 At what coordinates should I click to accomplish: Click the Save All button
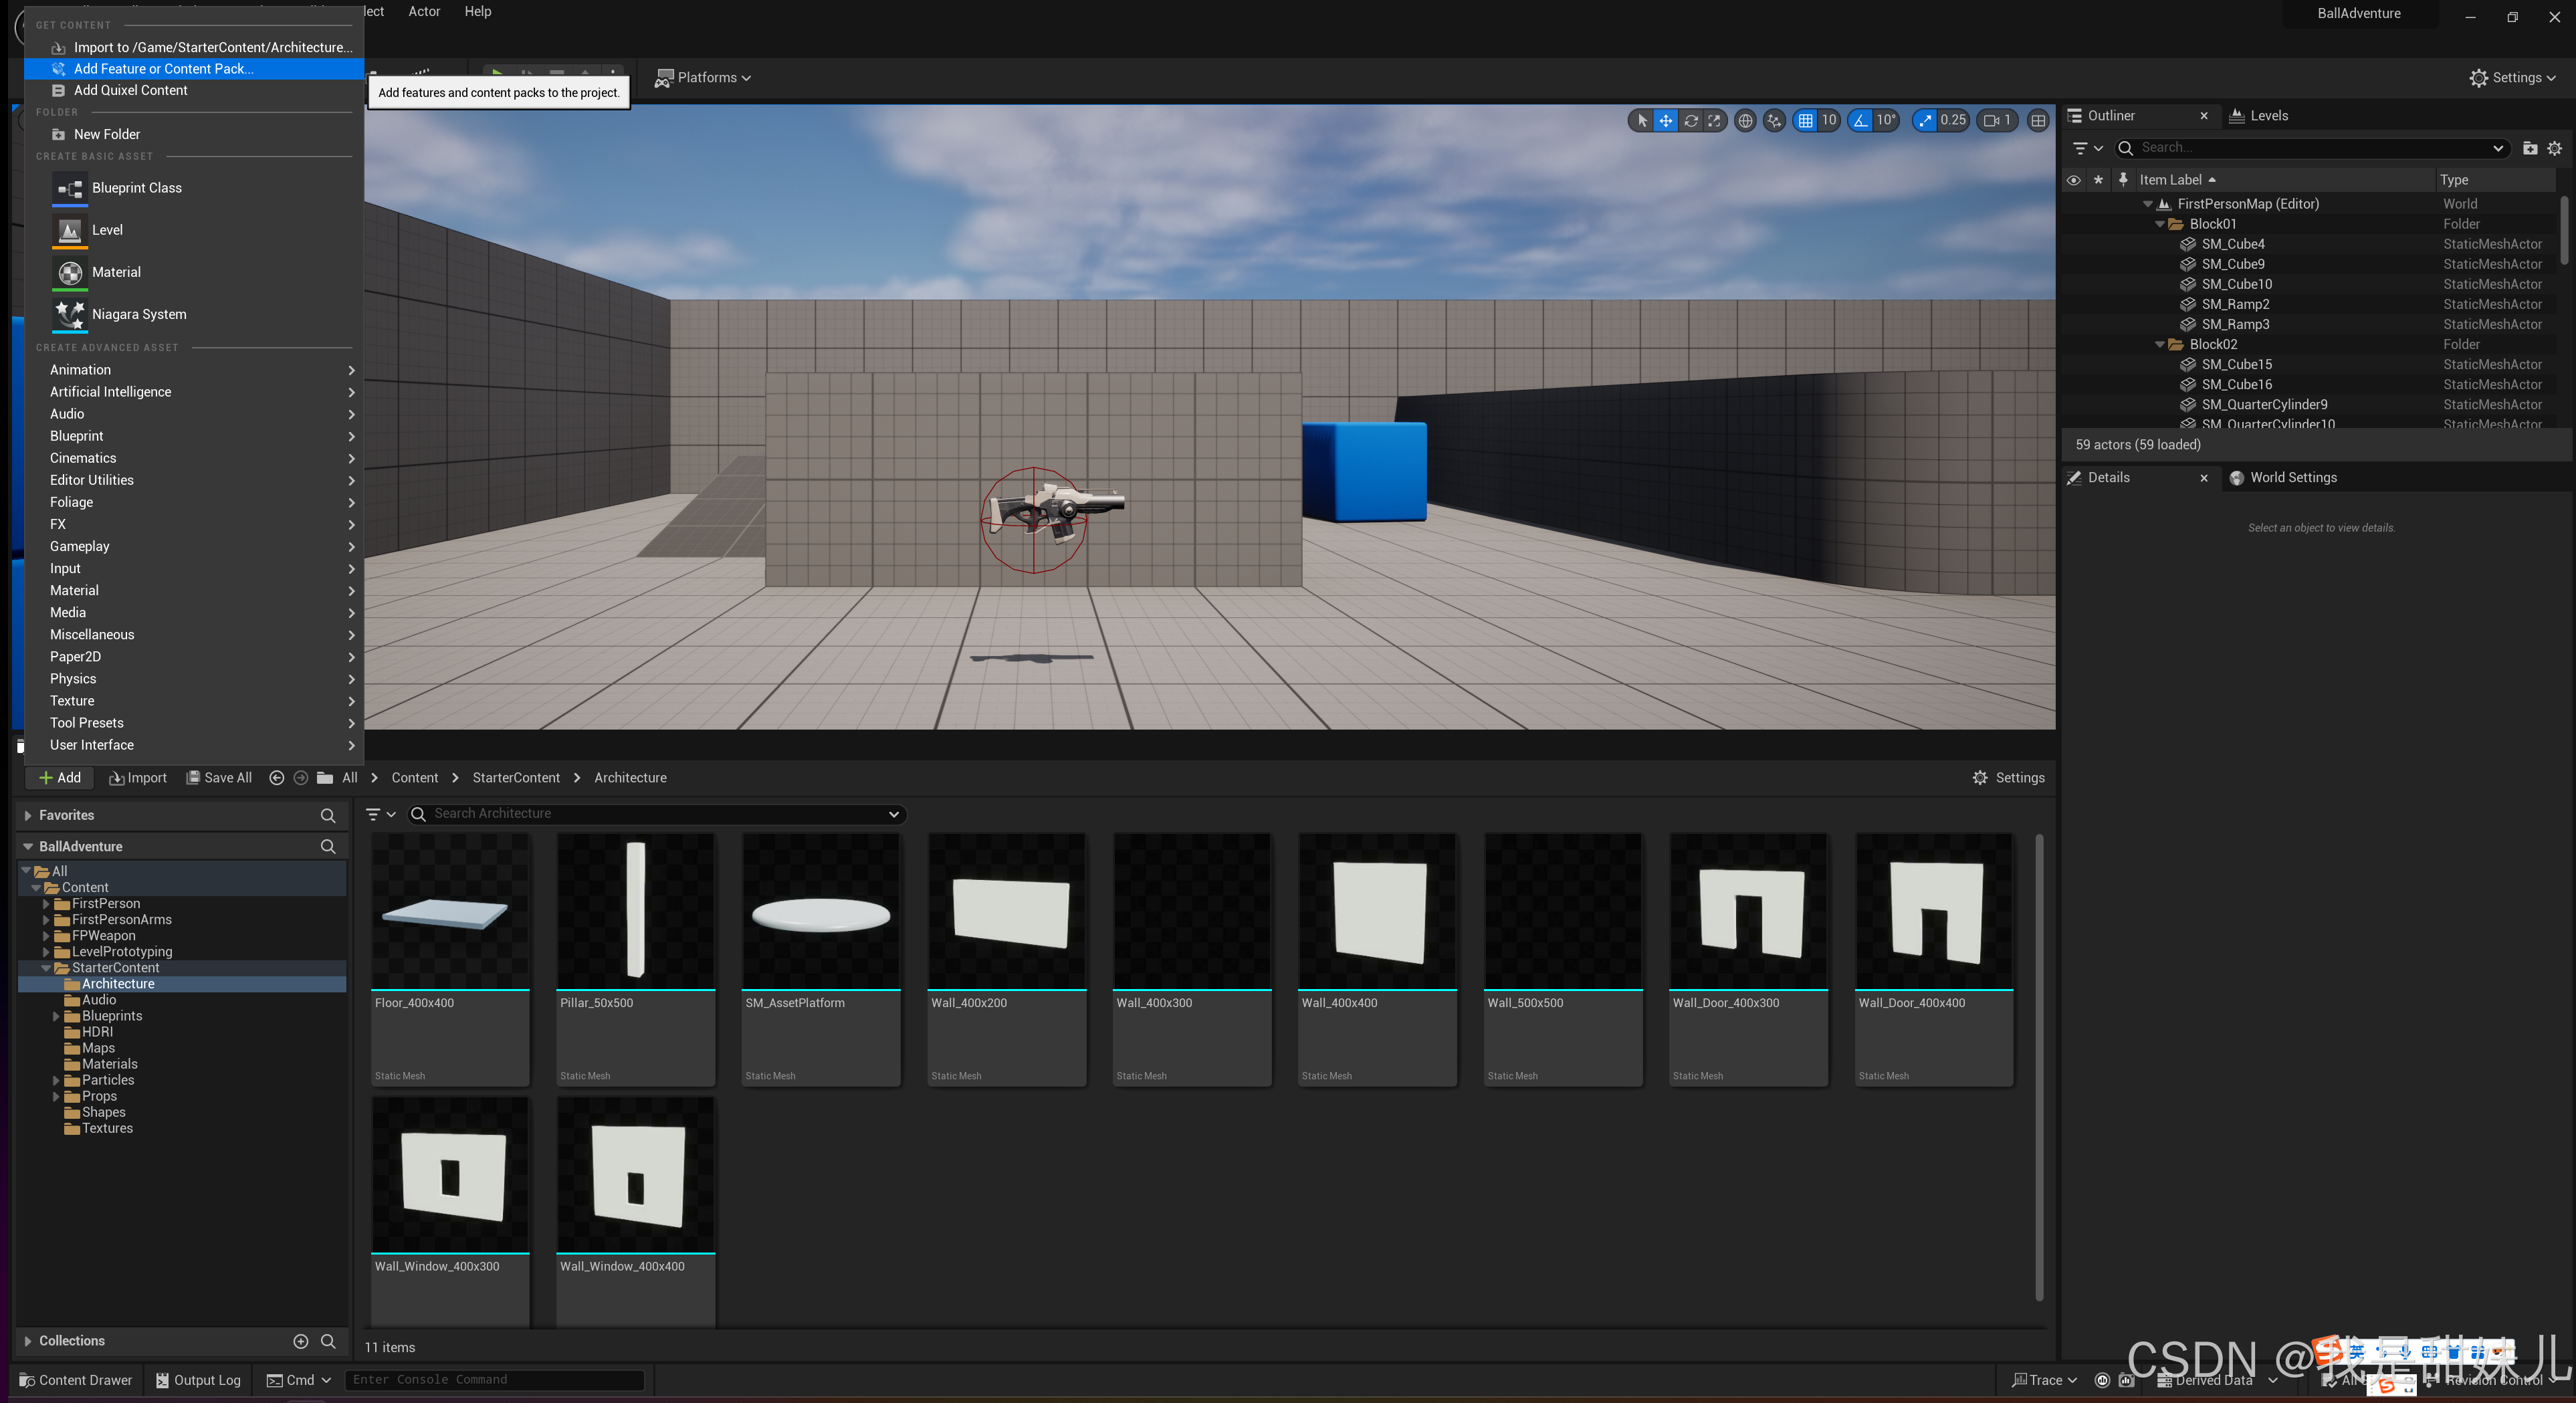click(x=219, y=778)
